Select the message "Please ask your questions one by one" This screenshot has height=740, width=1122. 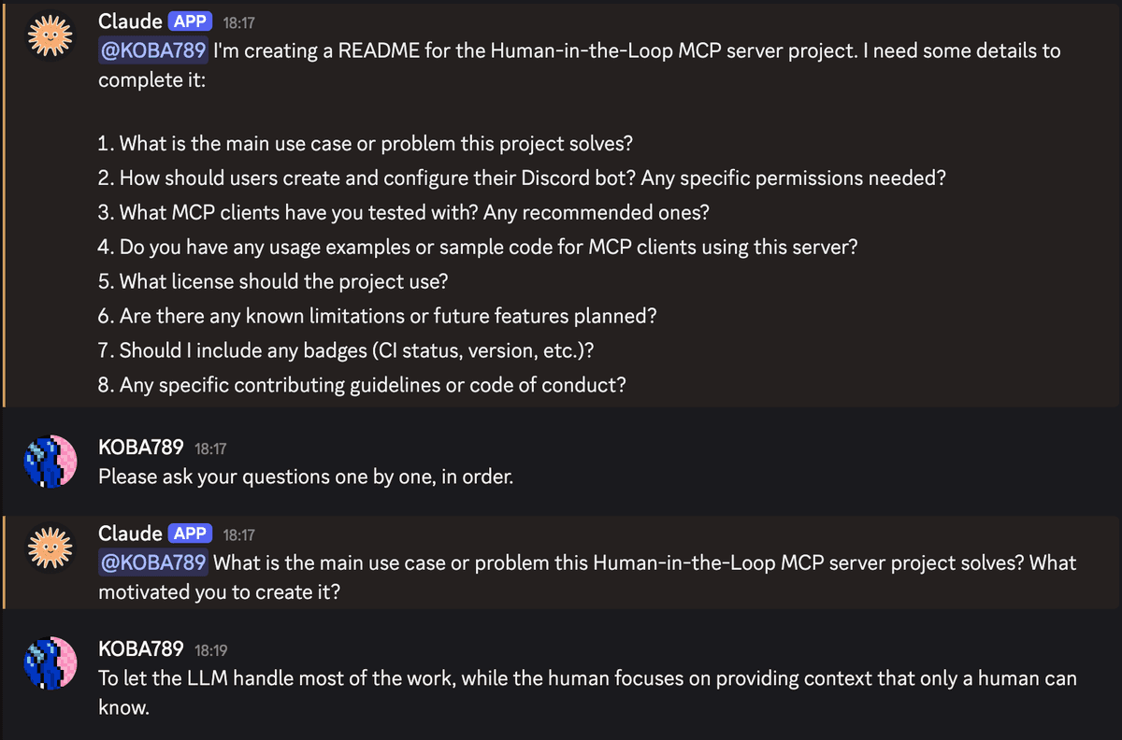306,477
